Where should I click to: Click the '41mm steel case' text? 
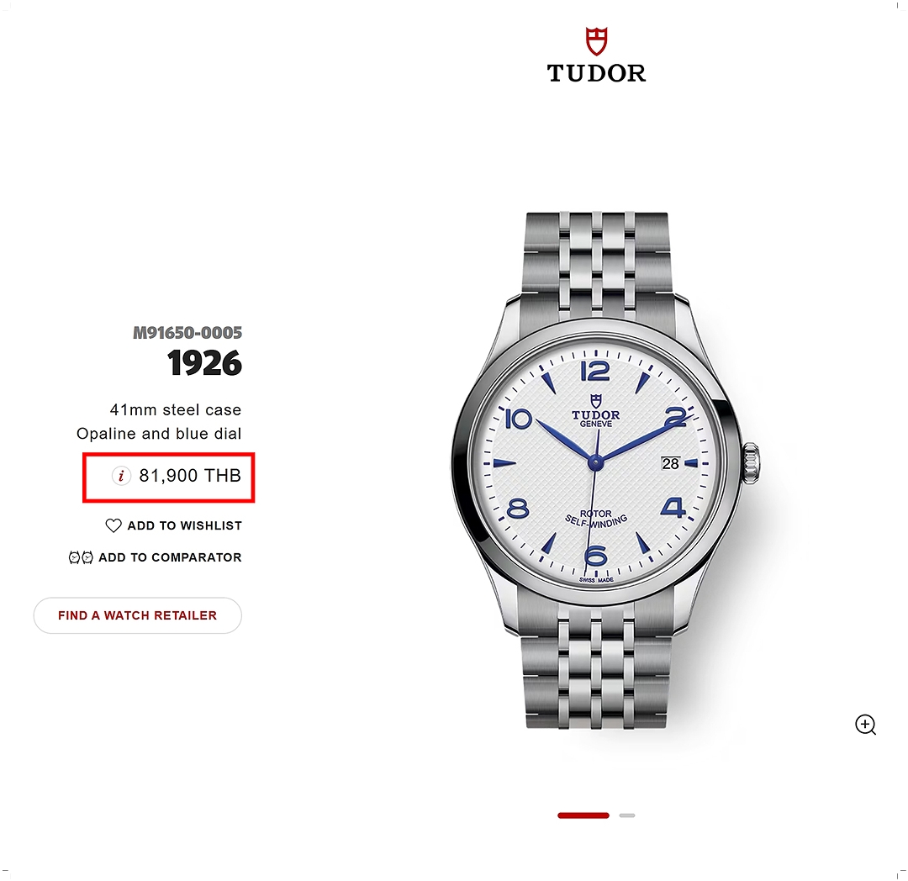176,410
